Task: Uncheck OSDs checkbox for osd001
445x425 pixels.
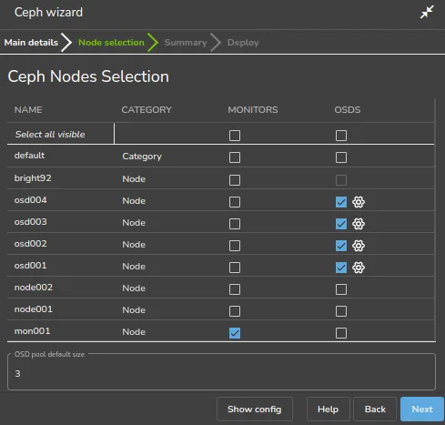Action: pyautogui.click(x=341, y=268)
